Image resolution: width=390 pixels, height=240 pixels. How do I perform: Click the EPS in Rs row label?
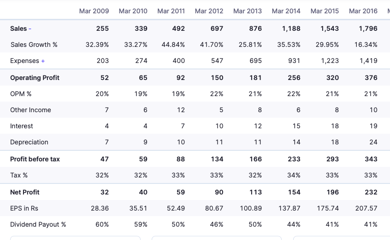click(x=24, y=208)
